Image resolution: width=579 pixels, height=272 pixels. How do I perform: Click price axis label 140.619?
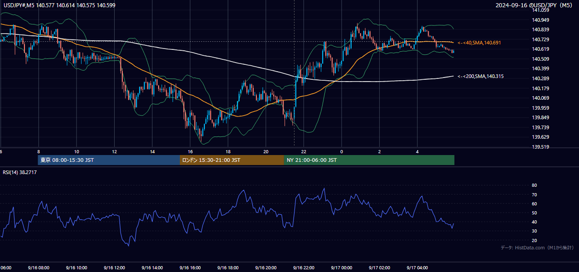coord(540,49)
